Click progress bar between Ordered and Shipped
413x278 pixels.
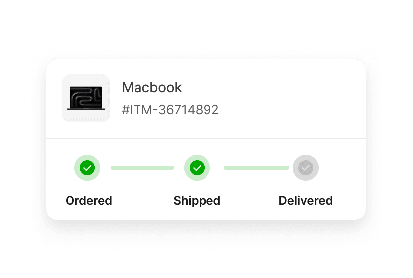click(x=142, y=168)
